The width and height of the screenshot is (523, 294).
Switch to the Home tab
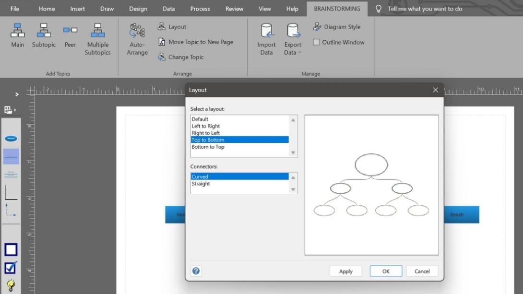(x=47, y=9)
